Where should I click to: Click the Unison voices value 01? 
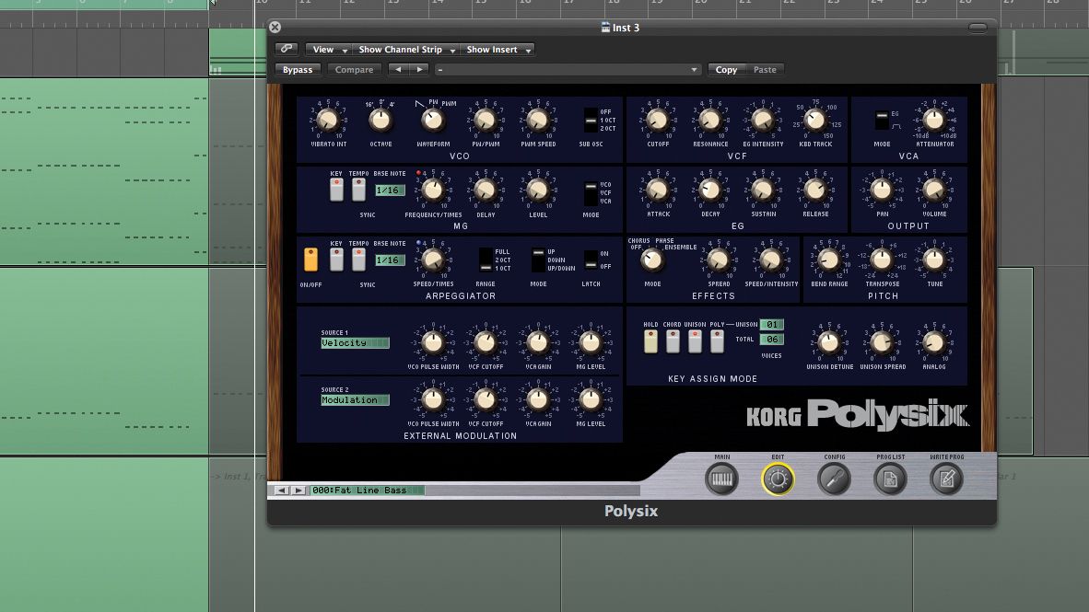[772, 324]
